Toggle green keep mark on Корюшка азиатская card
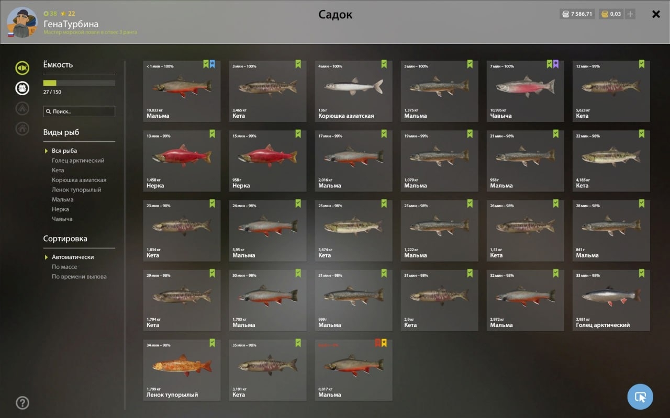670x418 pixels. (x=384, y=64)
